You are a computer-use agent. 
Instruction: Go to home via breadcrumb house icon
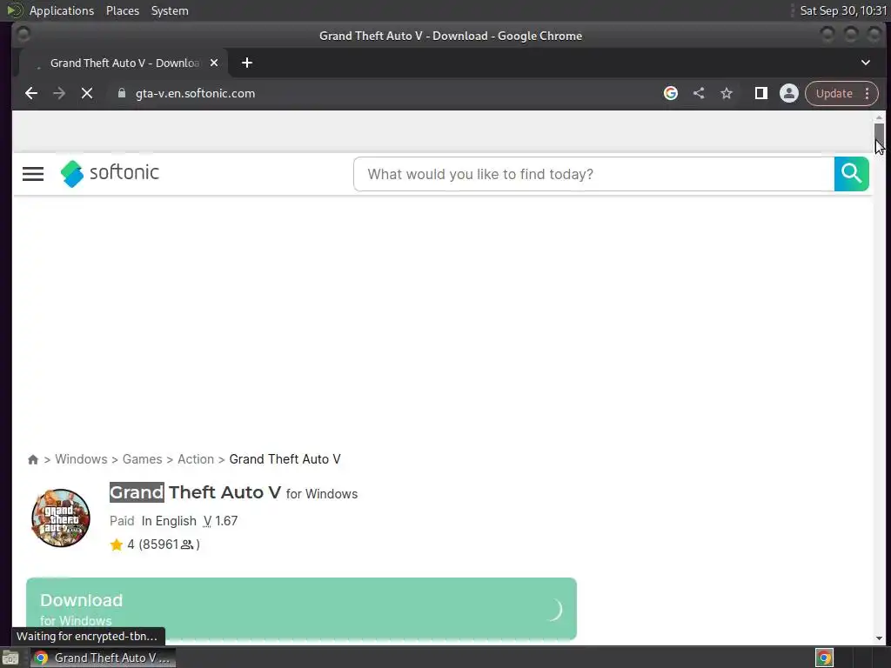tap(33, 459)
